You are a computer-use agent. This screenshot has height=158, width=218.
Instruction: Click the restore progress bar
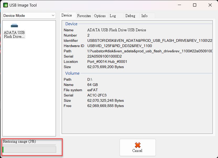click(x=29, y=150)
